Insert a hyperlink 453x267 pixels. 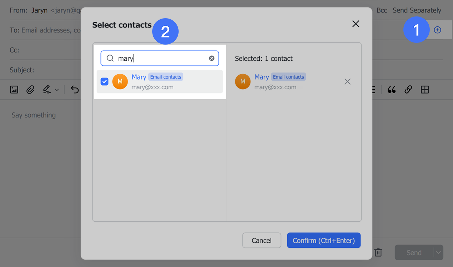point(408,90)
